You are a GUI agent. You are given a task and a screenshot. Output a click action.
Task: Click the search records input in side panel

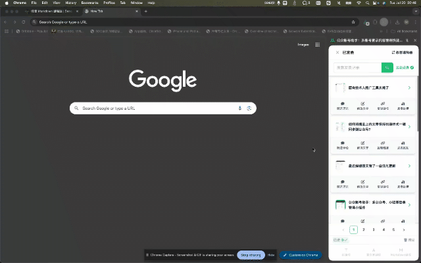click(357, 68)
